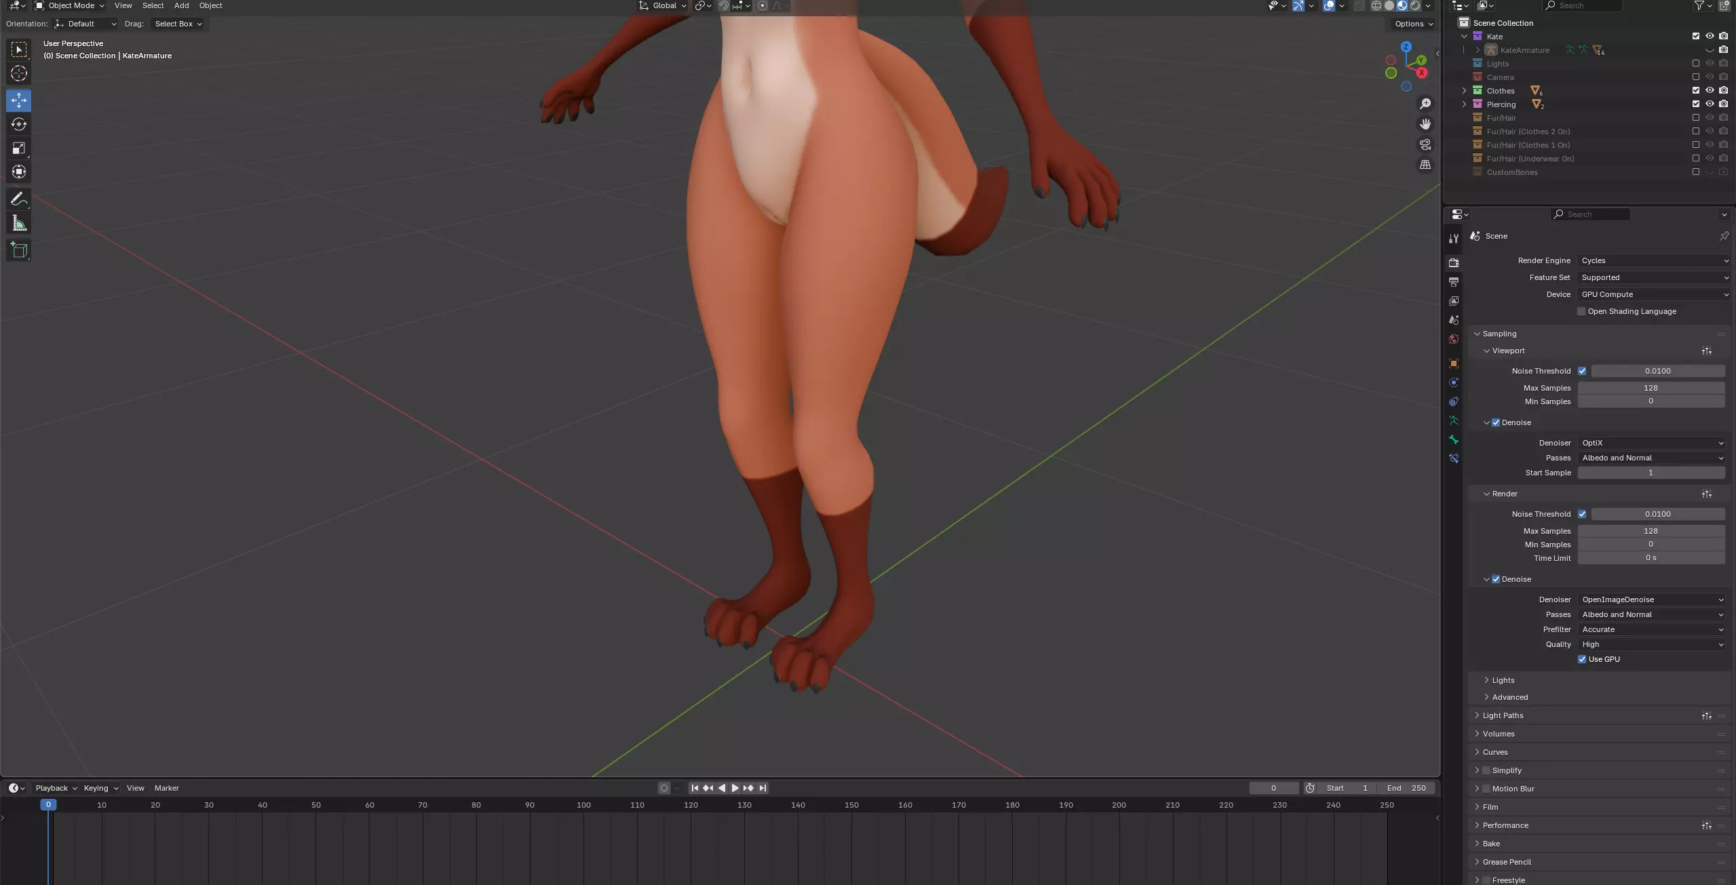The width and height of the screenshot is (1736, 885).
Task: Open the denoise Quality dropdown
Action: (1651, 644)
